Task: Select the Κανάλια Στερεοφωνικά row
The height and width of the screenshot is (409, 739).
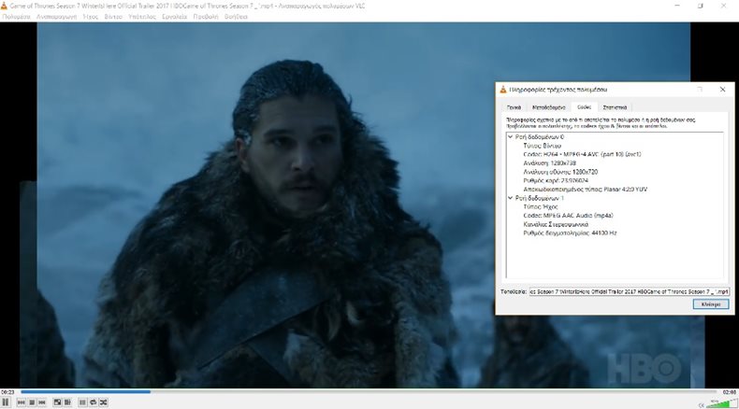Action: 556,224
